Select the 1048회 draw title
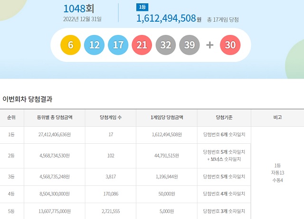The height and width of the screenshot is (219, 304). coord(79,9)
